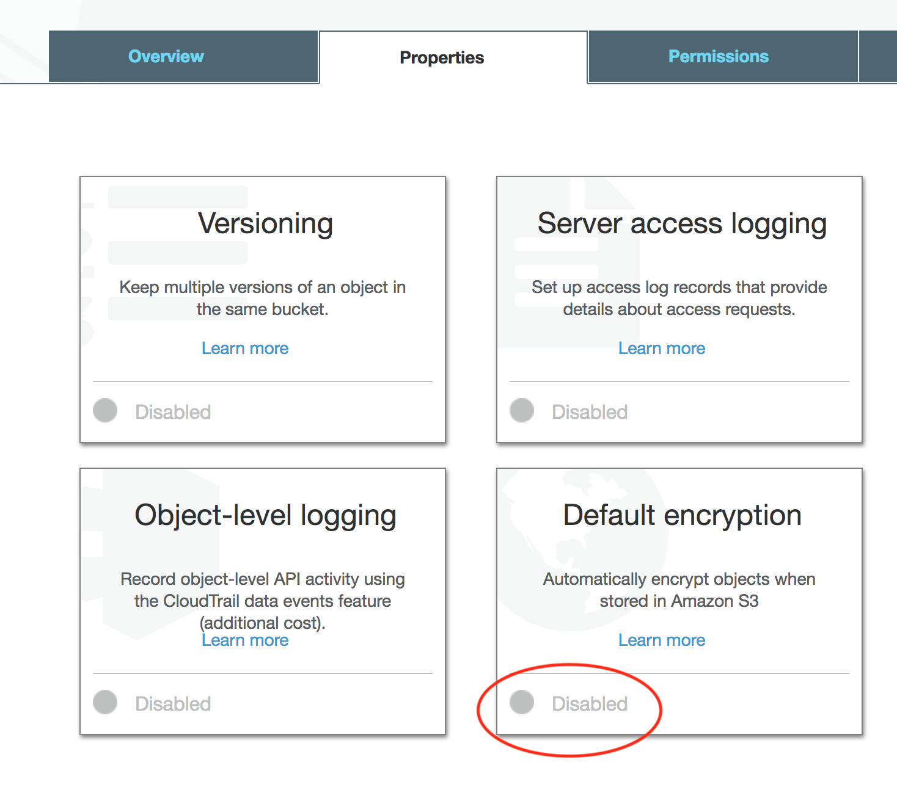Open Learn more under Versioning
The height and width of the screenshot is (790, 897).
[x=244, y=348]
